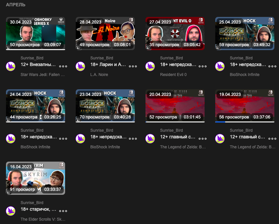Open three-dot menu for '18+ Ларин и А…' video
279x224 pixels.
(133, 66)
